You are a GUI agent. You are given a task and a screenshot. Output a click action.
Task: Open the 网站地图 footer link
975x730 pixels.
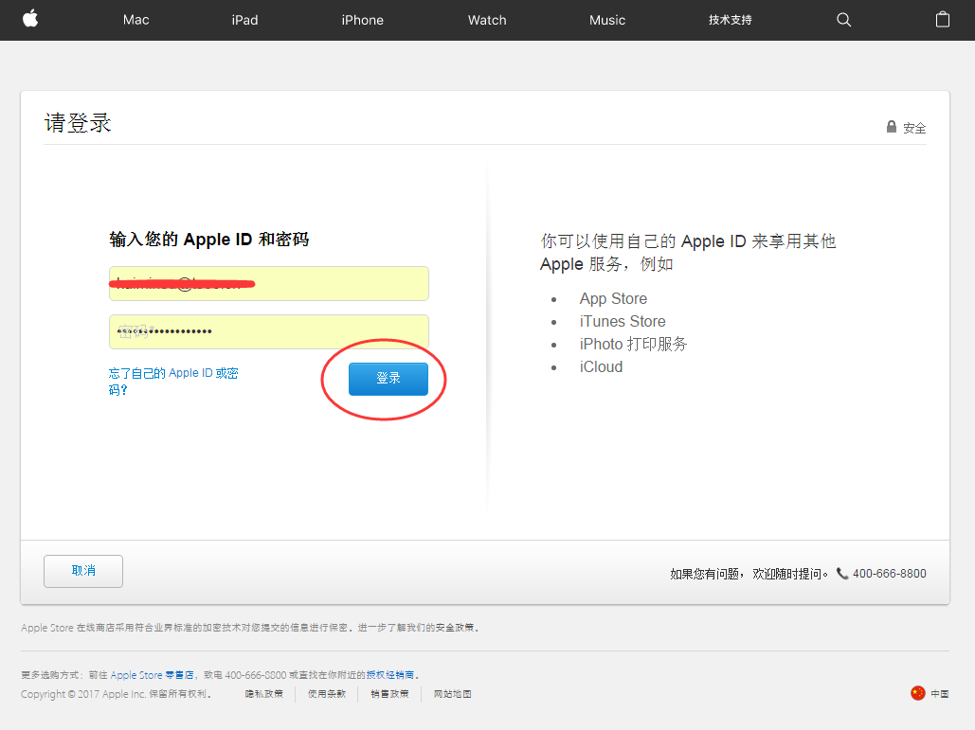(453, 694)
